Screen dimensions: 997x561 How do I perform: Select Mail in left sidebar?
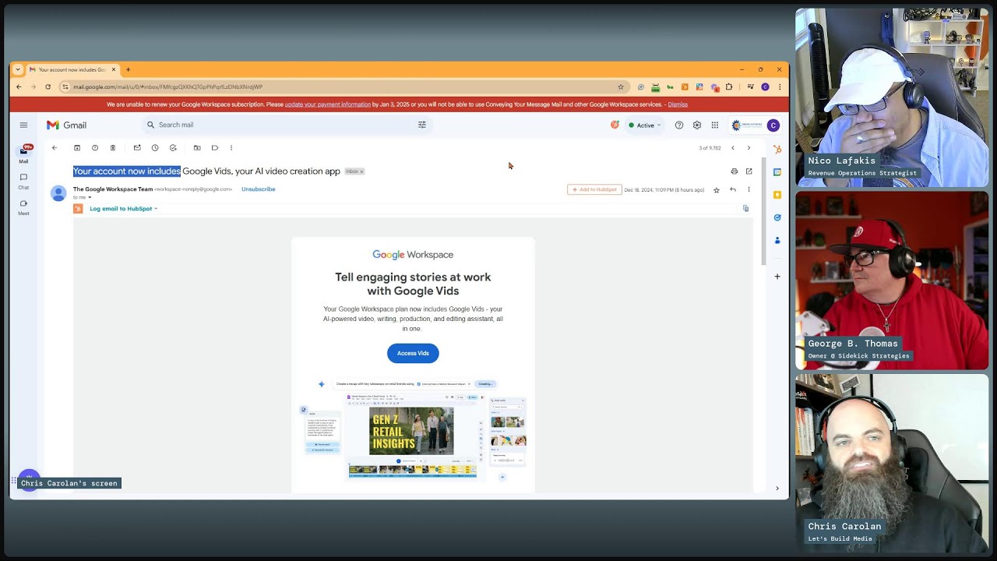coord(23,154)
